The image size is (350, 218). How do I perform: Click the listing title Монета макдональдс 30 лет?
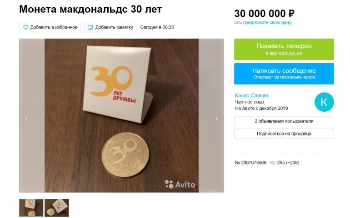[90, 10]
